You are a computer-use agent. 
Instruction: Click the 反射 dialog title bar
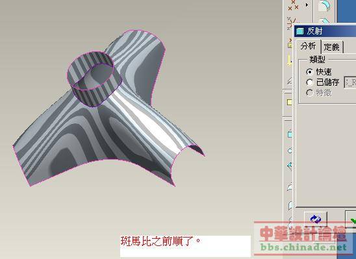325,31
